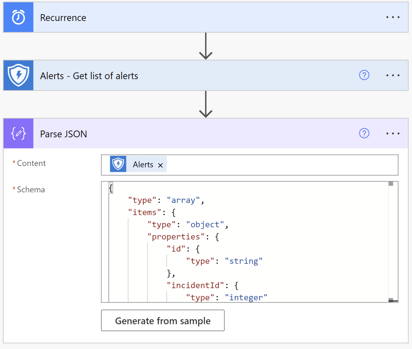This screenshot has width=412, height=349.
Task: Collapse the Parse JSON card via its title
Action: click(x=64, y=134)
